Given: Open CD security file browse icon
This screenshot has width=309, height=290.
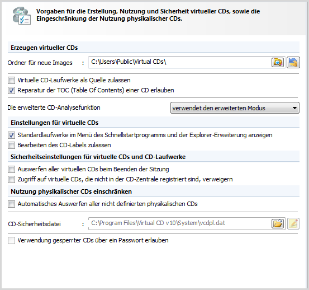Looking at the screenshot, I should pyautogui.click(x=278, y=224).
